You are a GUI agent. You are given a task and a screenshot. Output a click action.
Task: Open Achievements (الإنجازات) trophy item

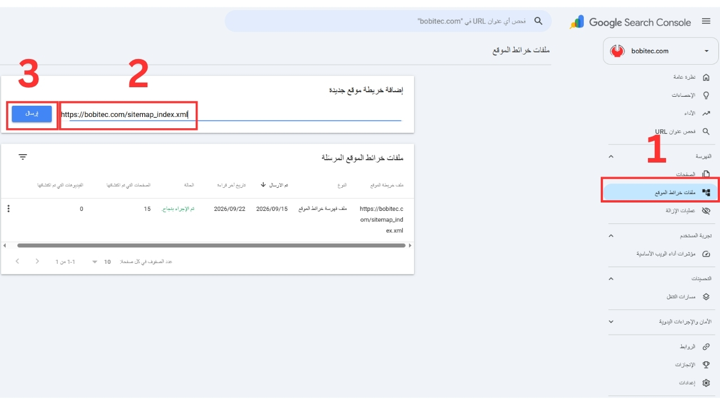[692, 364]
